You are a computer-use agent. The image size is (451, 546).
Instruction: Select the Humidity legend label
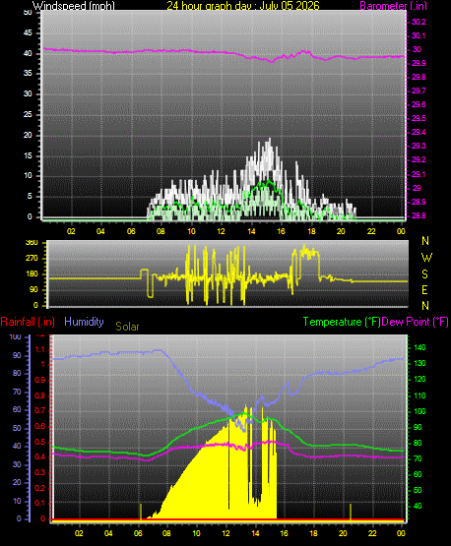(x=84, y=322)
